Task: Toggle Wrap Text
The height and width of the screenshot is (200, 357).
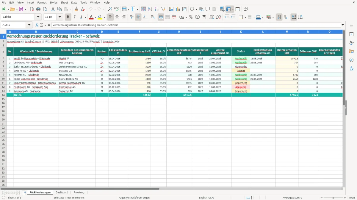Action: click(153, 17)
